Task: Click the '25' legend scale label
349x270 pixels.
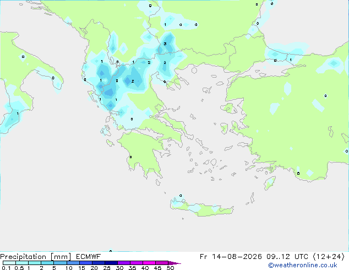Action: [x=107, y=268]
